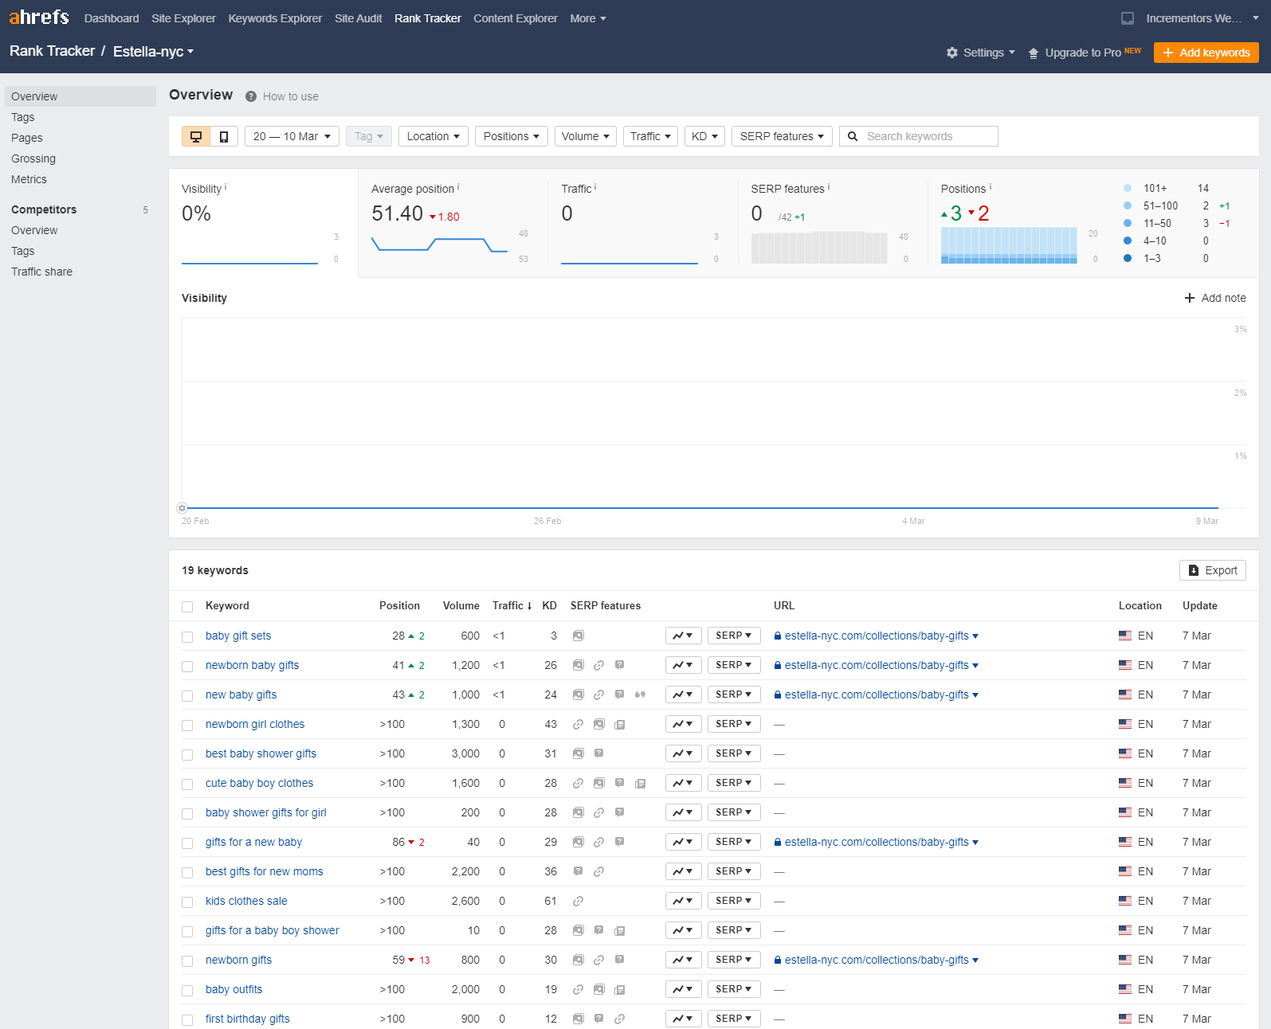Click the Upgrade to Pro arrow icon
The width and height of the screenshot is (1271, 1029).
pos(1034,53)
